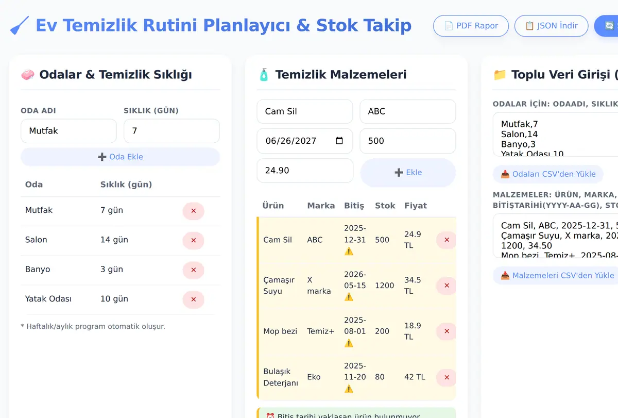The height and width of the screenshot is (418, 618).
Task: Select the 10 gün frequency cell
Action: click(x=114, y=299)
